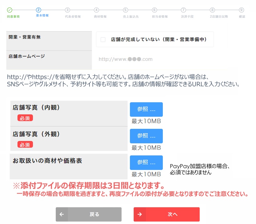
Task: Jump to step 3 circle 代表者情報
Action: (67, 10)
